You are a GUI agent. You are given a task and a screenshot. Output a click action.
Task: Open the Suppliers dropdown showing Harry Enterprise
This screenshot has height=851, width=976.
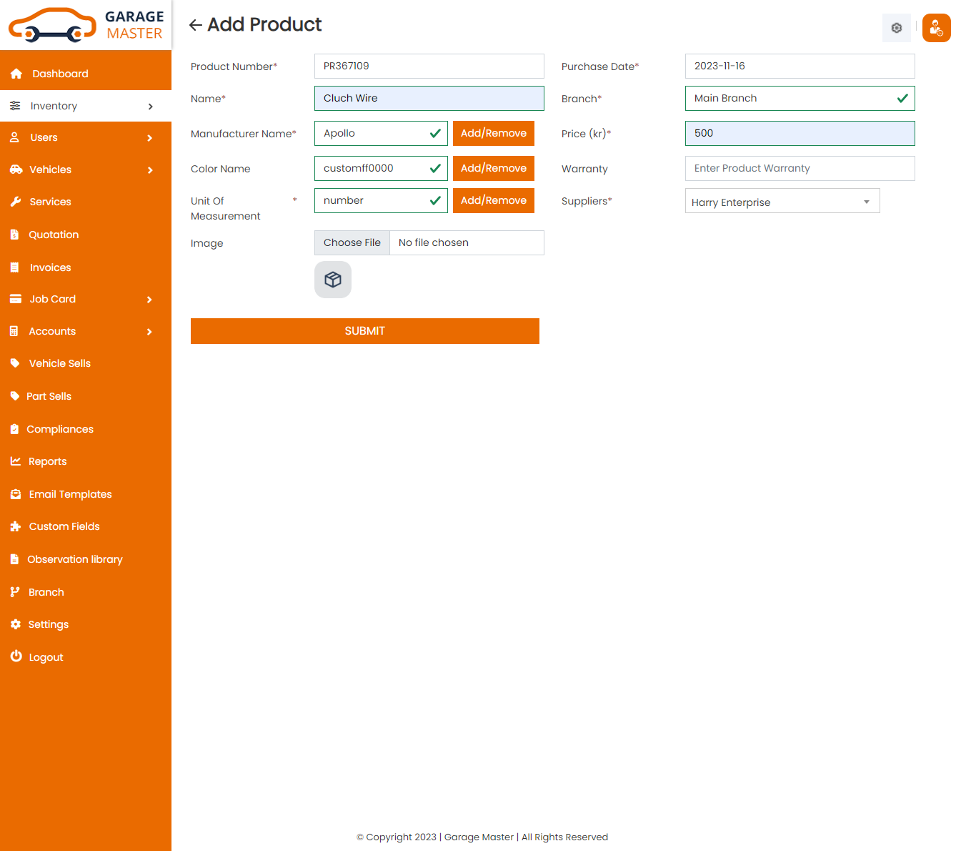point(782,202)
